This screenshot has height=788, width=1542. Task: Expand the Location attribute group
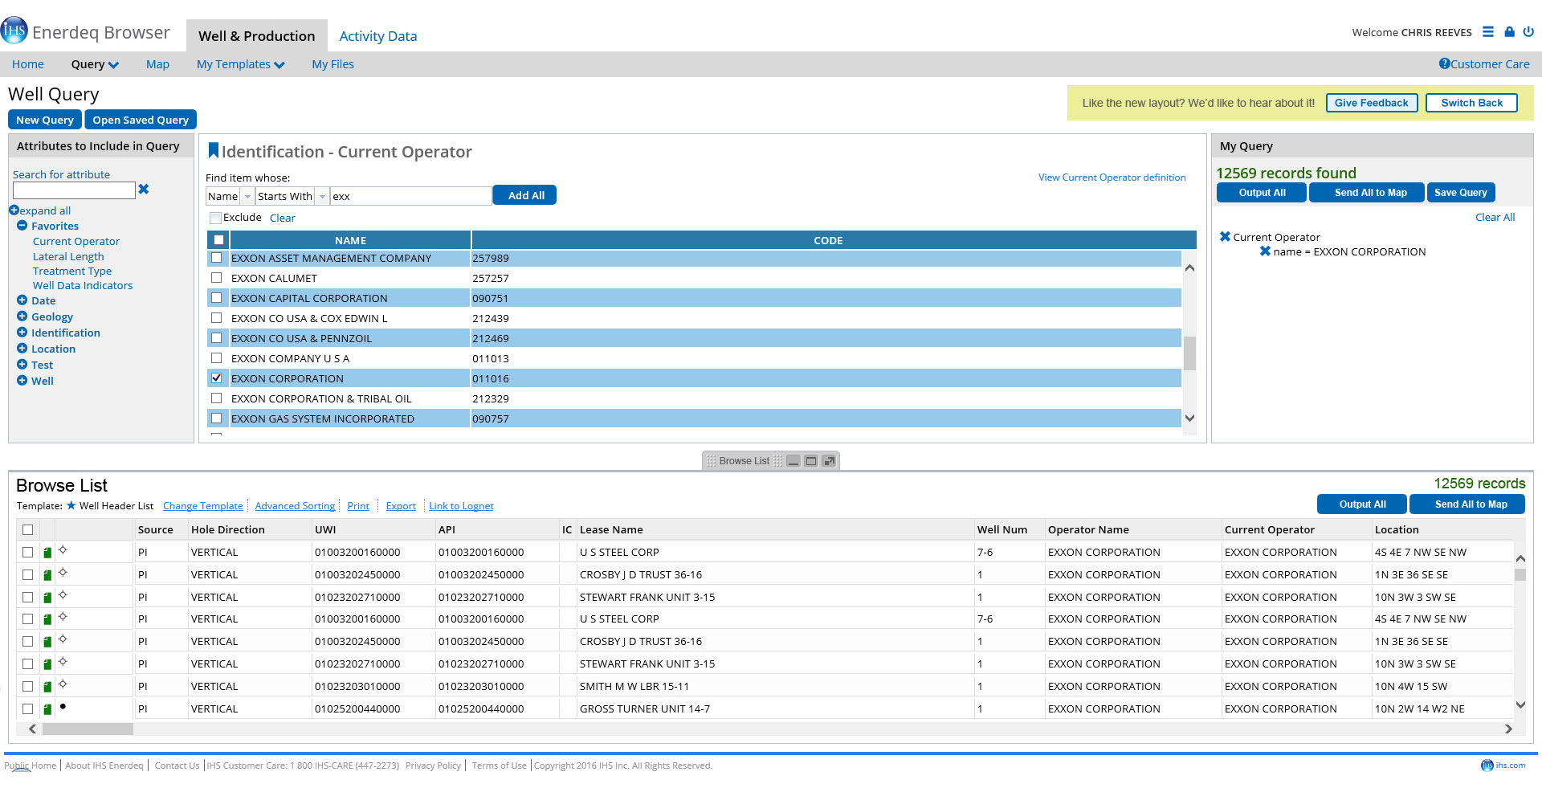pyautogui.click(x=22, y=349)
